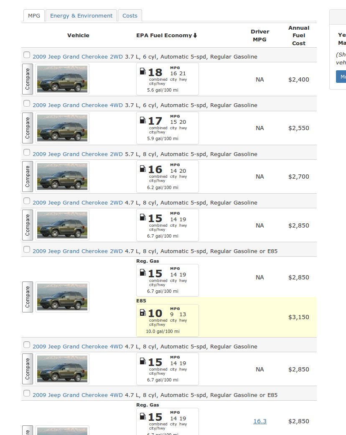Click Compare button for the 16 MPG vehicle
This screenshot has height=435, width=346.
[x=28, y=177]
